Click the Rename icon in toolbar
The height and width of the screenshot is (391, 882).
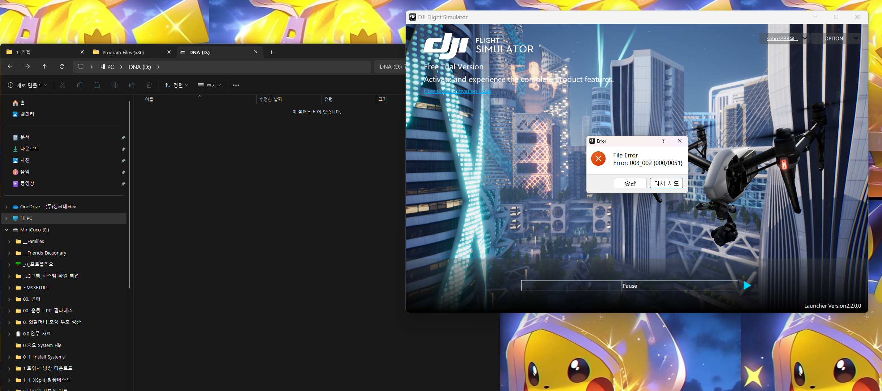pyautogui.click(x=115, y=85)
